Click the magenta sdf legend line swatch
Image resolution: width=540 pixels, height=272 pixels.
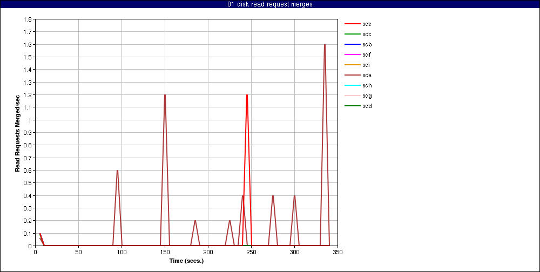(x=352, y=55)
